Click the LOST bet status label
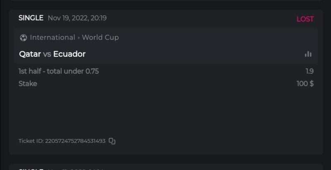 tap(305, 19)
